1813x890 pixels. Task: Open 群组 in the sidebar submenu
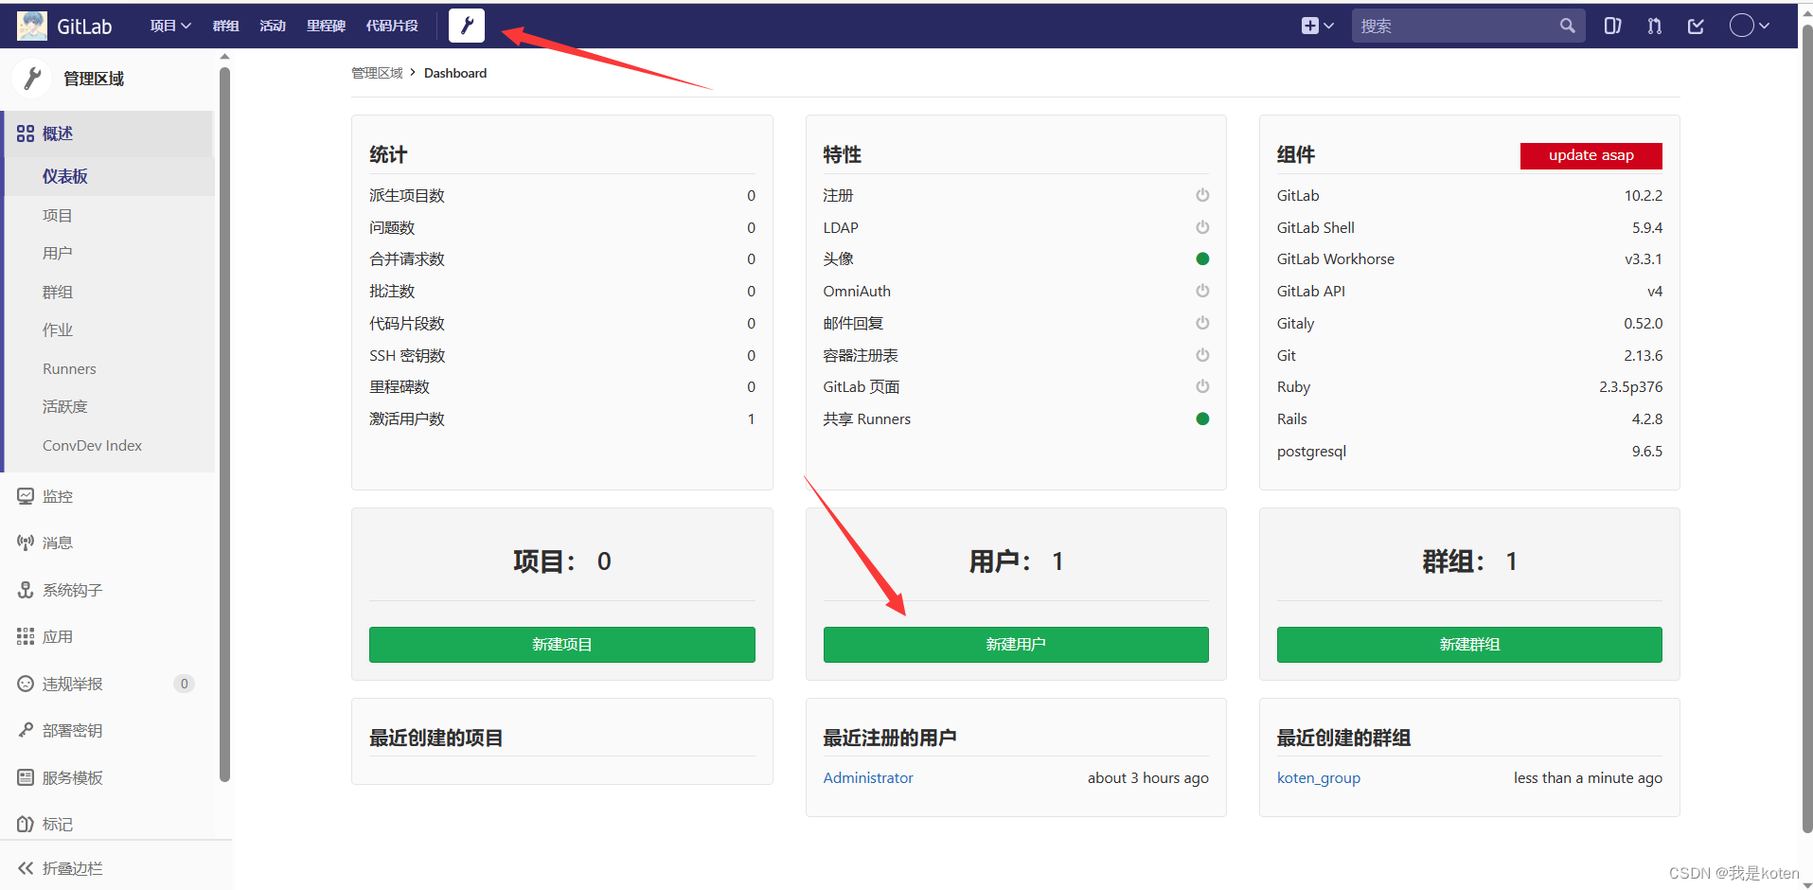57,292
